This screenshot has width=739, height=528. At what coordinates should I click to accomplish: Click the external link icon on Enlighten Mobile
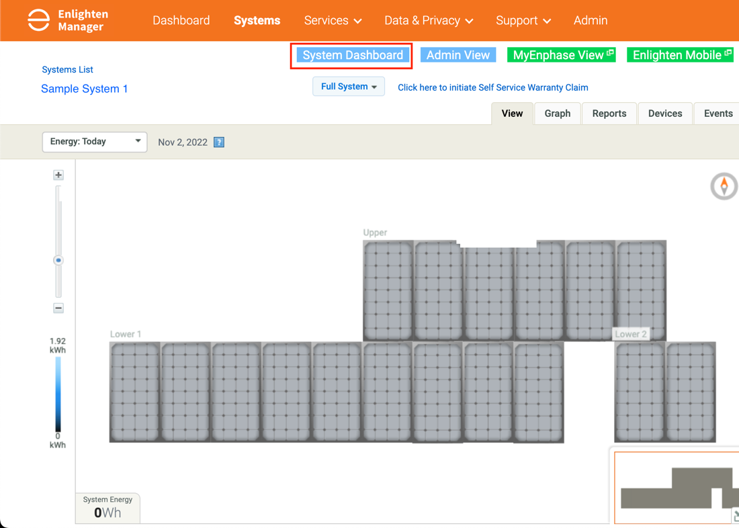point(728,54)
